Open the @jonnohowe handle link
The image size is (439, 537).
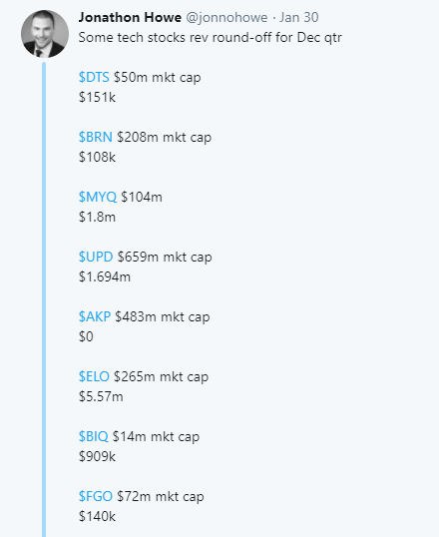(x=226, y=18)
